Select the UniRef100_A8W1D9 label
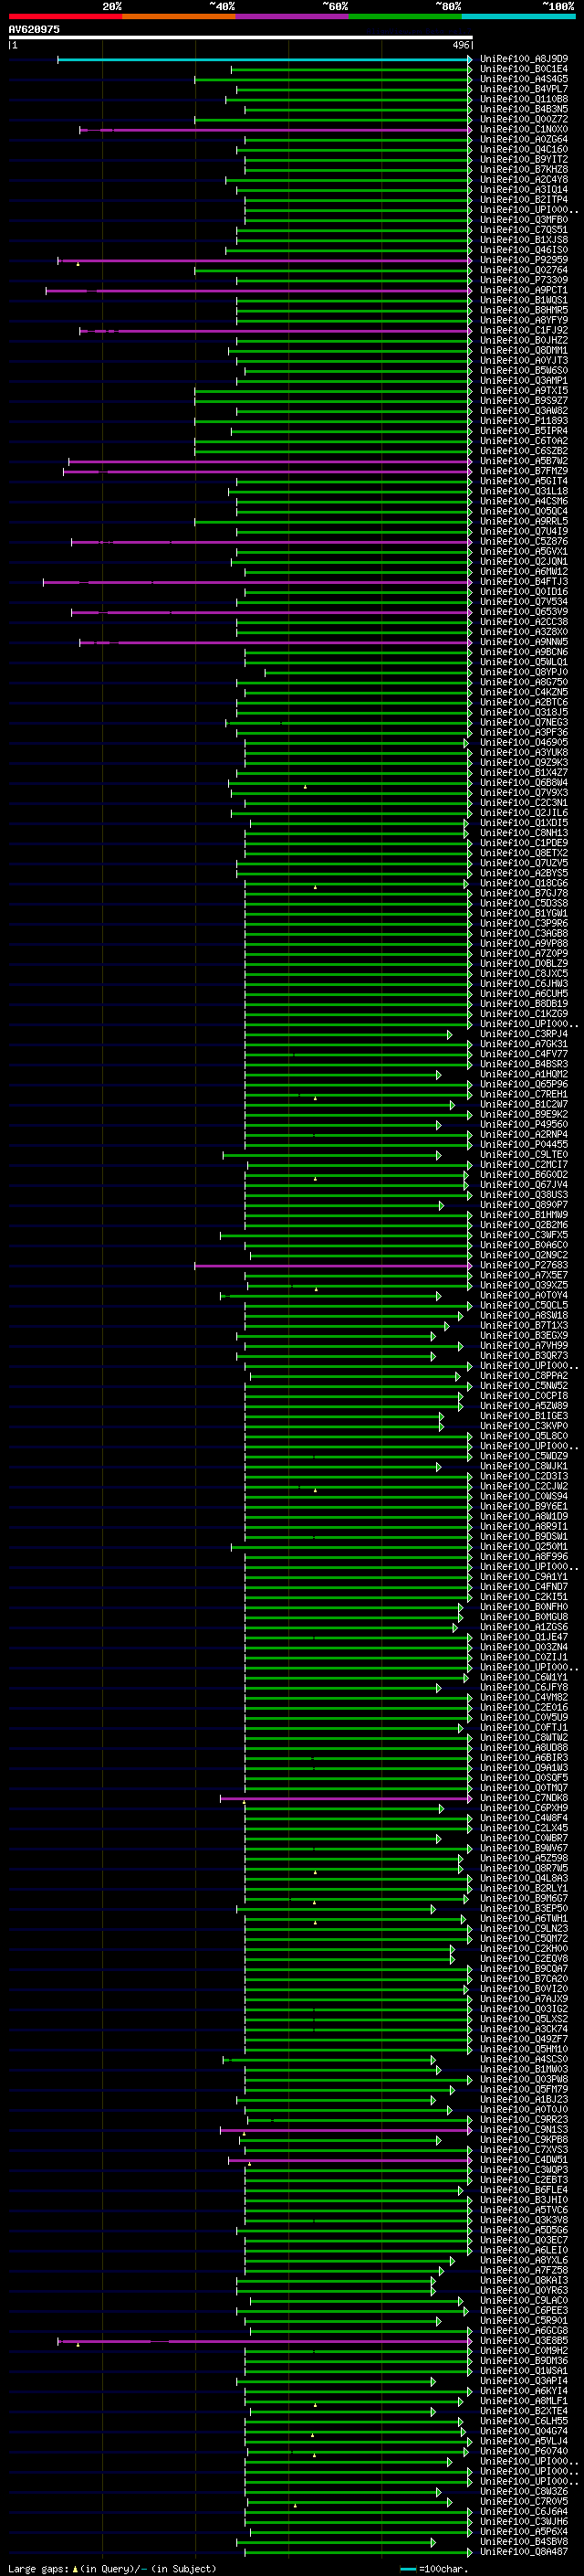 point(523,1517)
